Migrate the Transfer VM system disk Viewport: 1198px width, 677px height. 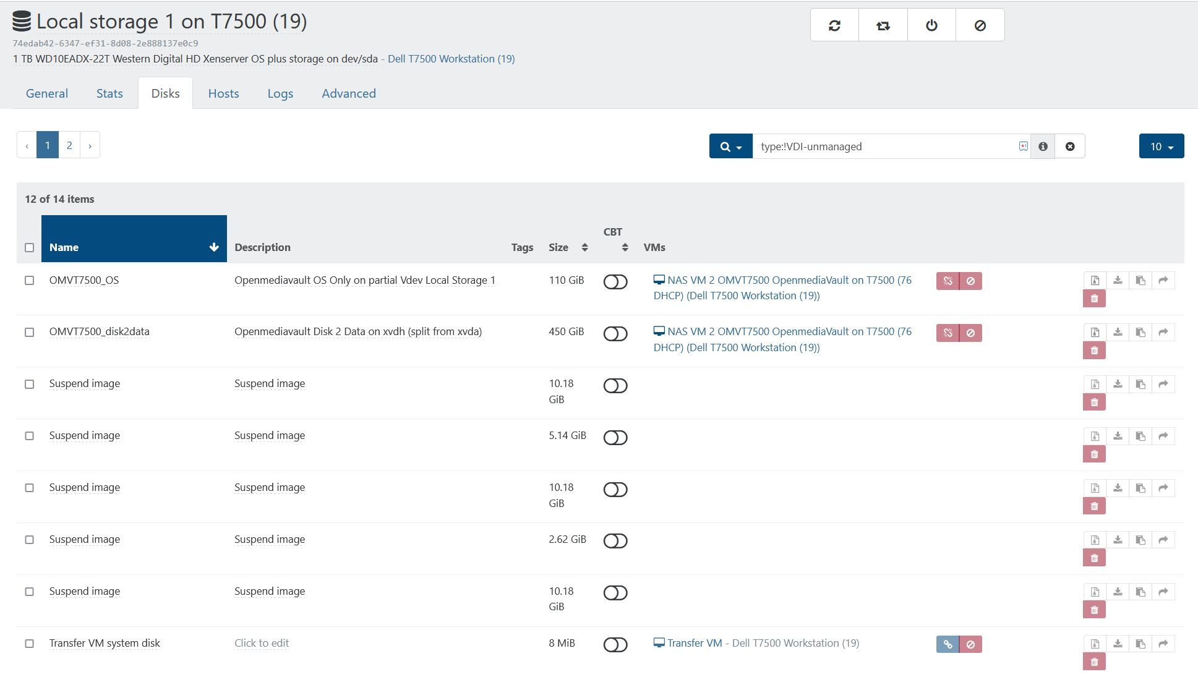click(1163, 644)
